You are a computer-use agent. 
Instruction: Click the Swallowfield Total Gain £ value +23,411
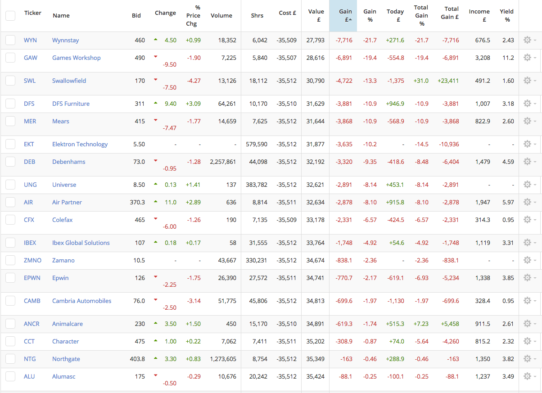click(x=448, y=81)
